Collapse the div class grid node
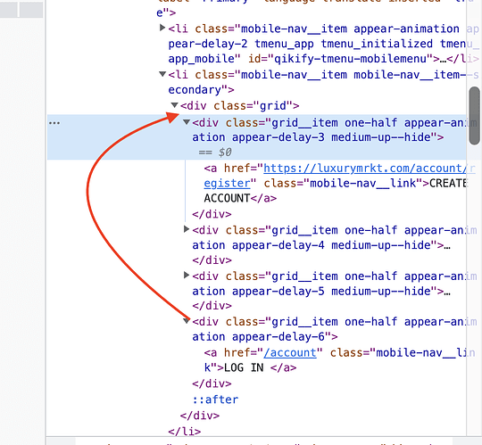Screen dimensions: 482x445 [x=175, y=105]
